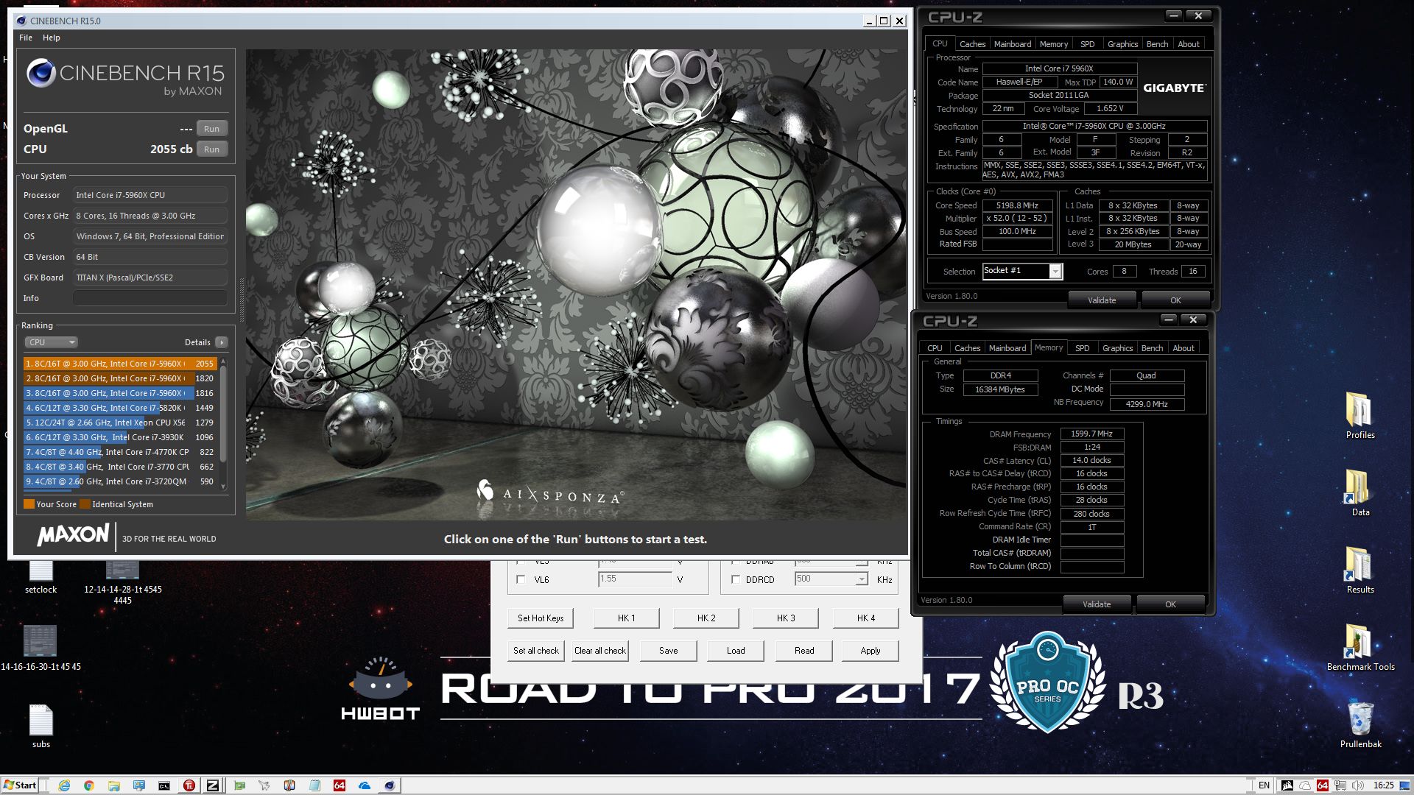Open the Socket #1 selection dropdown in CPU-Z
Image resolution: width=1414 pixels, height=795 pixels.
tap(1055, 272)
